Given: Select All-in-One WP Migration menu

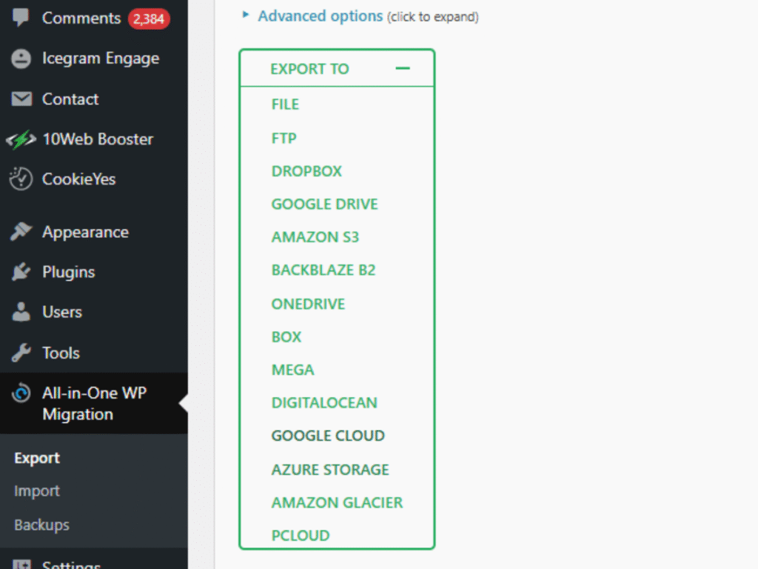Looking at the screenshot, I should pos(94,404).
